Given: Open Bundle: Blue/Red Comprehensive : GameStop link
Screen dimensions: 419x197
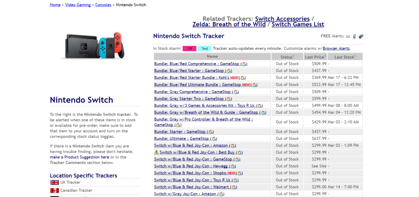Looking at the screenshot, I should [x=197, y=64].
